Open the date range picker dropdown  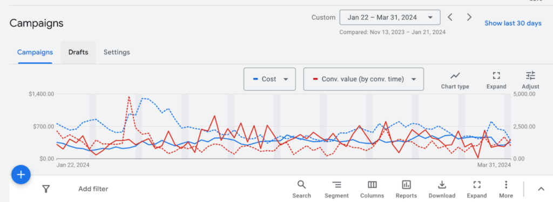coord(390,17)
